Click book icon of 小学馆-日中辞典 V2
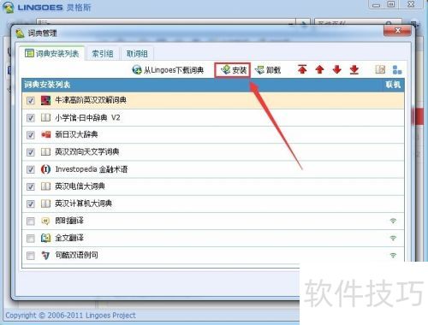The height and width of the screenshot is (325, 428). click(45, 117)
